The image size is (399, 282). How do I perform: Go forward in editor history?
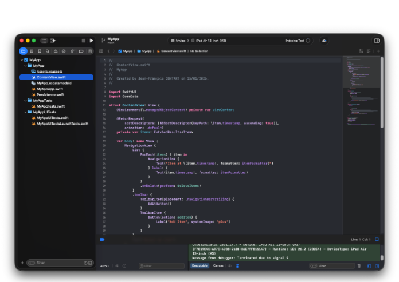click(114, 51)
